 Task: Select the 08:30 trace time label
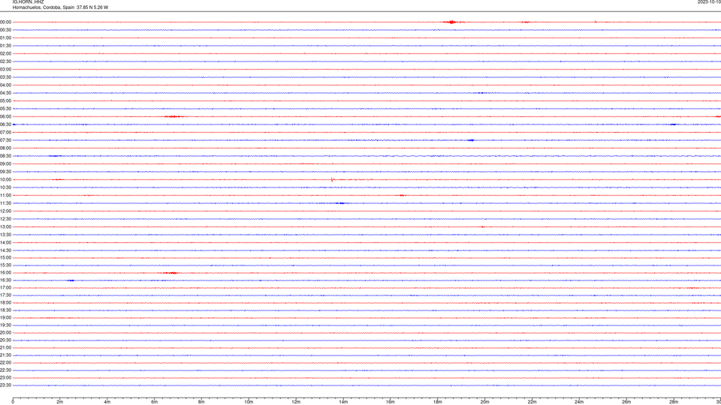click(x=5, y=156)
